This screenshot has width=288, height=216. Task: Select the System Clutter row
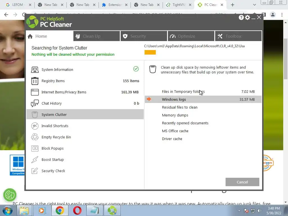point(85,114)
